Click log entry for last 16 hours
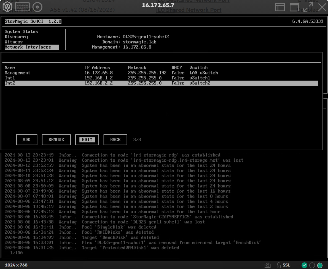The width and height of the screenshot is (328, 269). click(x=118, y=191)
